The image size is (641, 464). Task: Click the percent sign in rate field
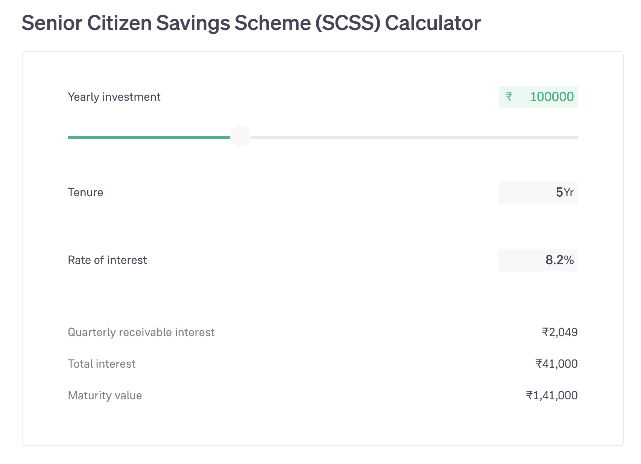pos(569,260)
